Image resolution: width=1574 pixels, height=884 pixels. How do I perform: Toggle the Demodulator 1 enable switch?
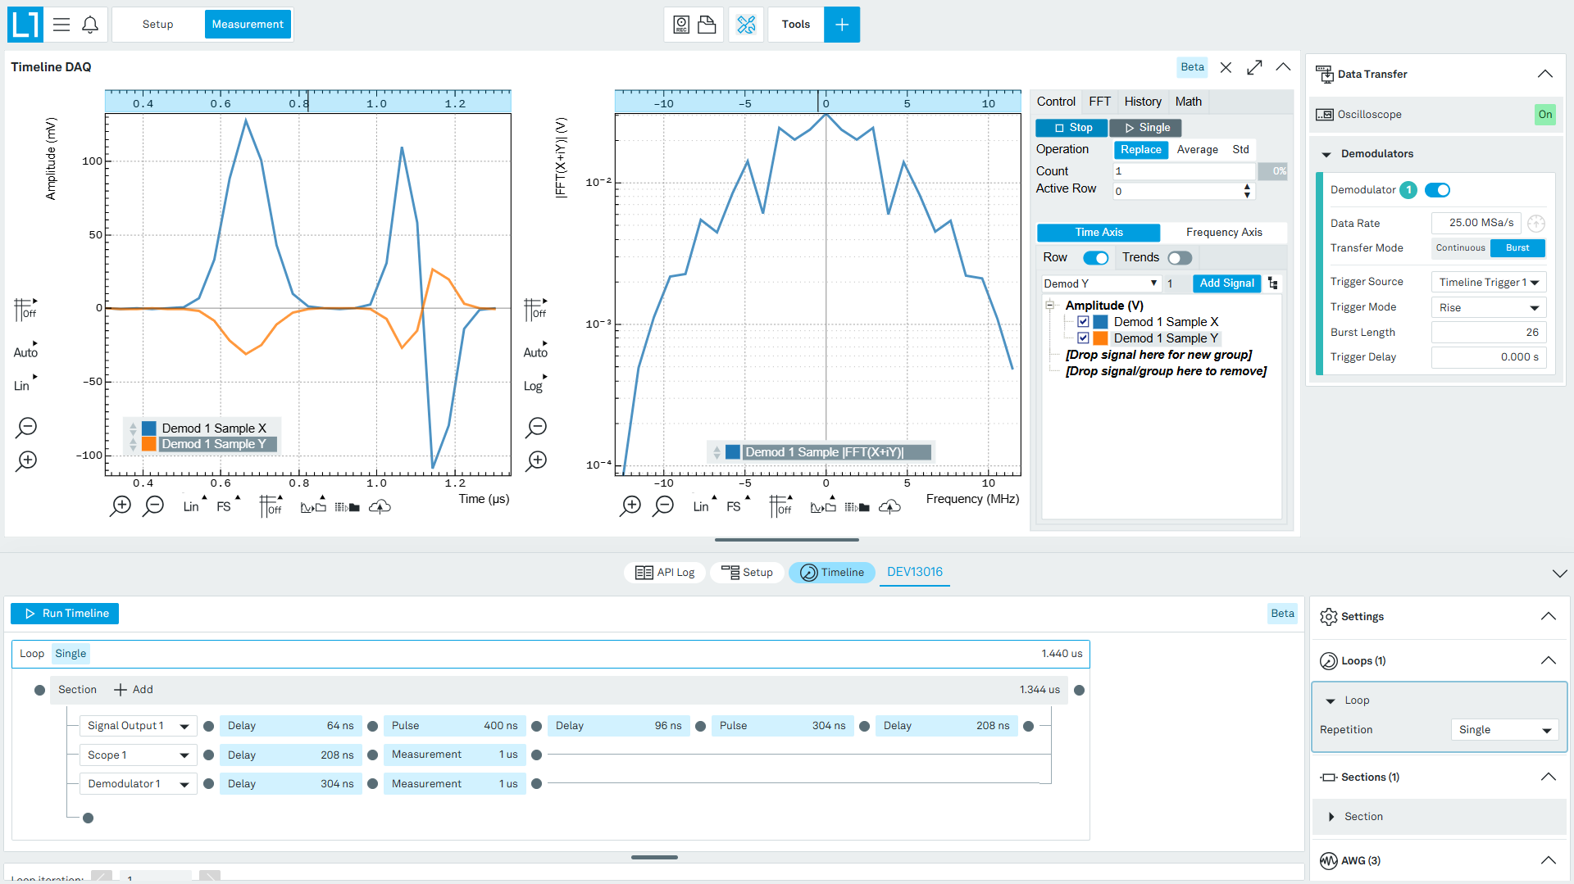1437,190
